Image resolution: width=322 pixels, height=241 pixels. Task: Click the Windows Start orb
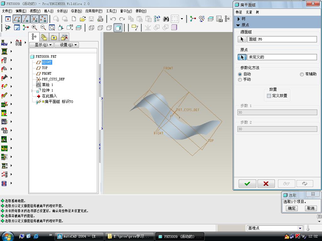[8, 236]
